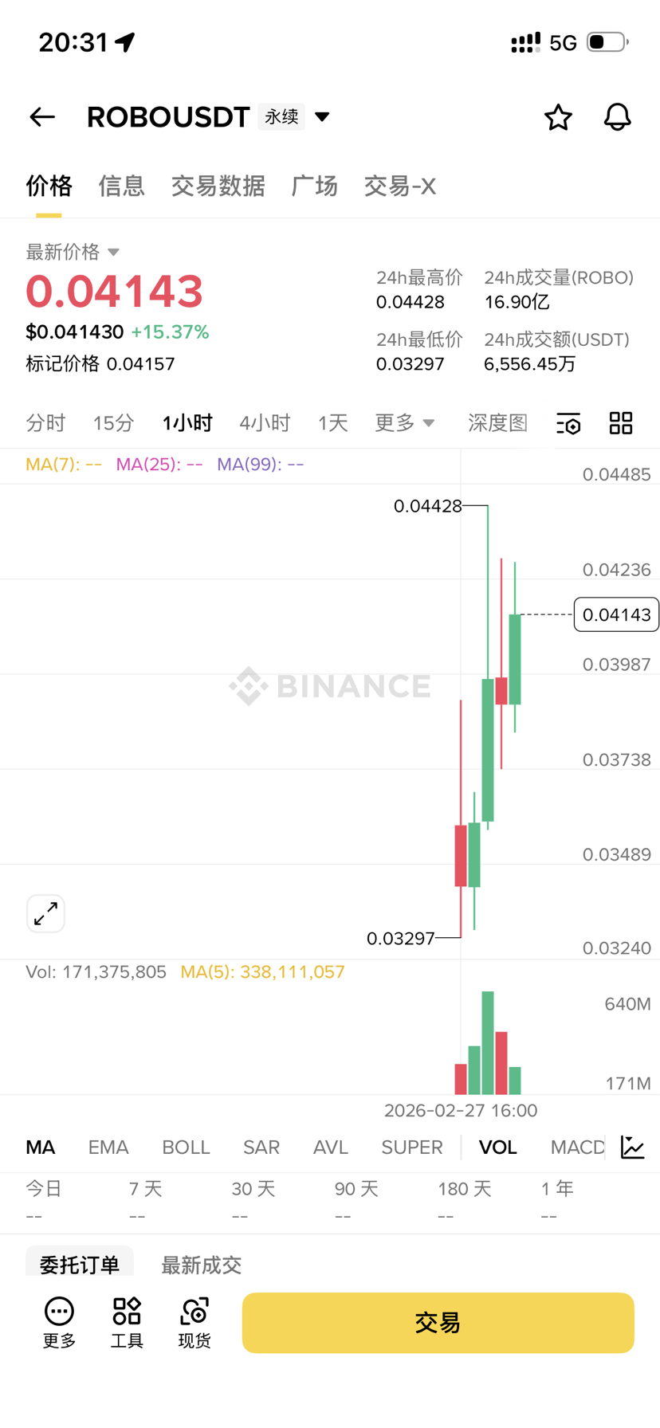
Task: Toggle the VOL indicator
Action: [497, 1147]
